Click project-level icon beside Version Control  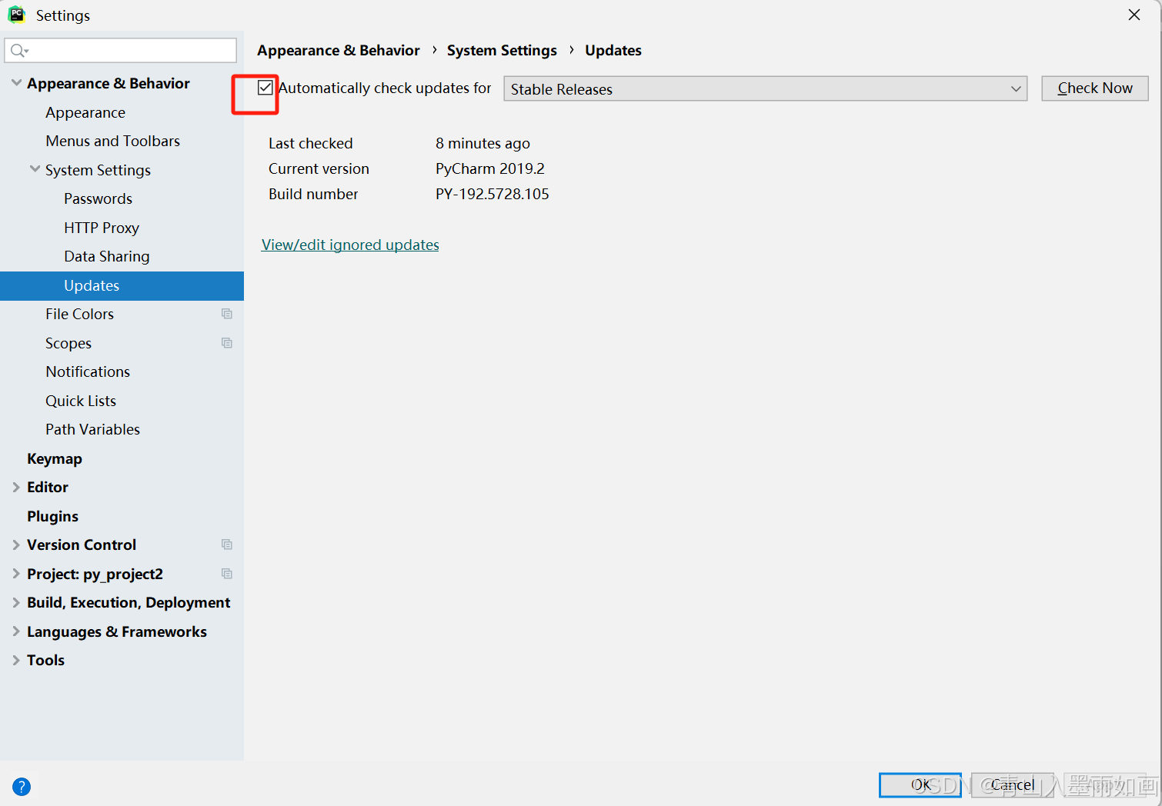227,545
